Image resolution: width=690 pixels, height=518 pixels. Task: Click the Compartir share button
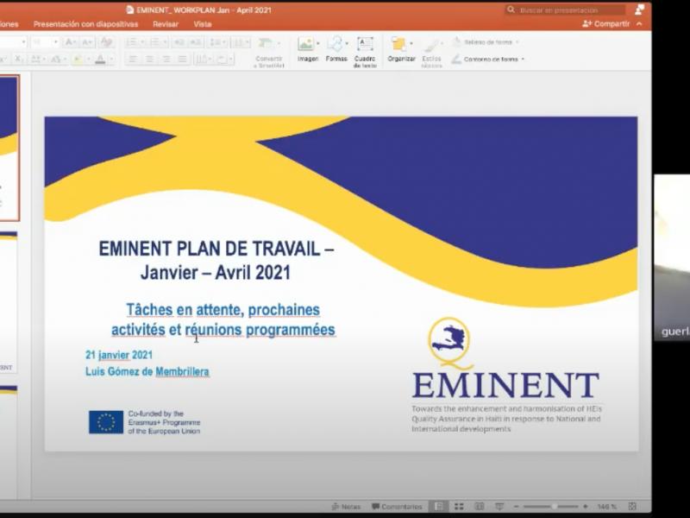click(606, 24)
